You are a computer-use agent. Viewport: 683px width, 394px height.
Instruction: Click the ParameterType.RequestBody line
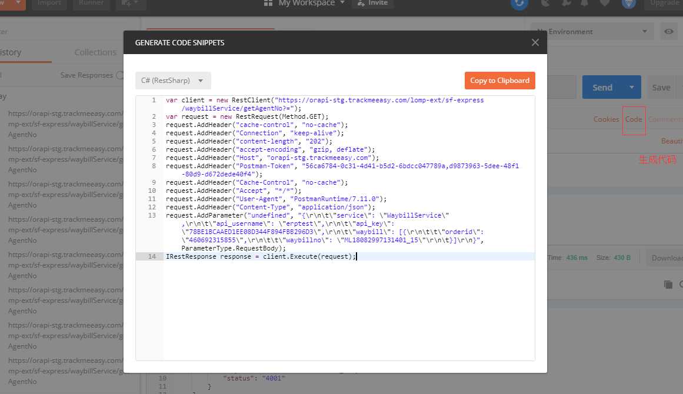click(x=234, y=248)
